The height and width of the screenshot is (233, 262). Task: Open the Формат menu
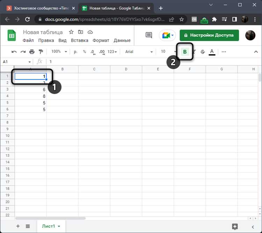click(x=101, y=40)
